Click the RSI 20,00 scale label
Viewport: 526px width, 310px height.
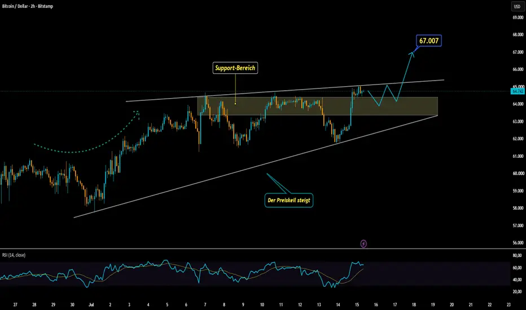click(518, 291)
